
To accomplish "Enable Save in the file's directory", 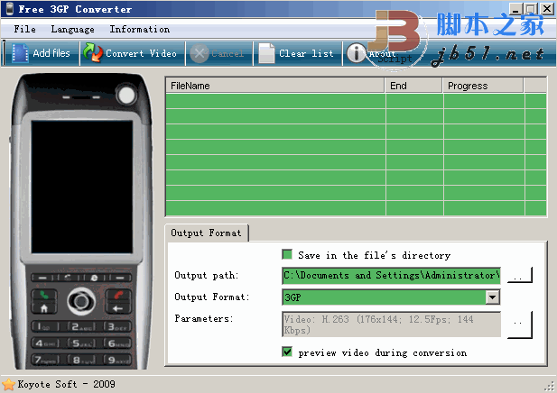I will (x=287, y=255).
